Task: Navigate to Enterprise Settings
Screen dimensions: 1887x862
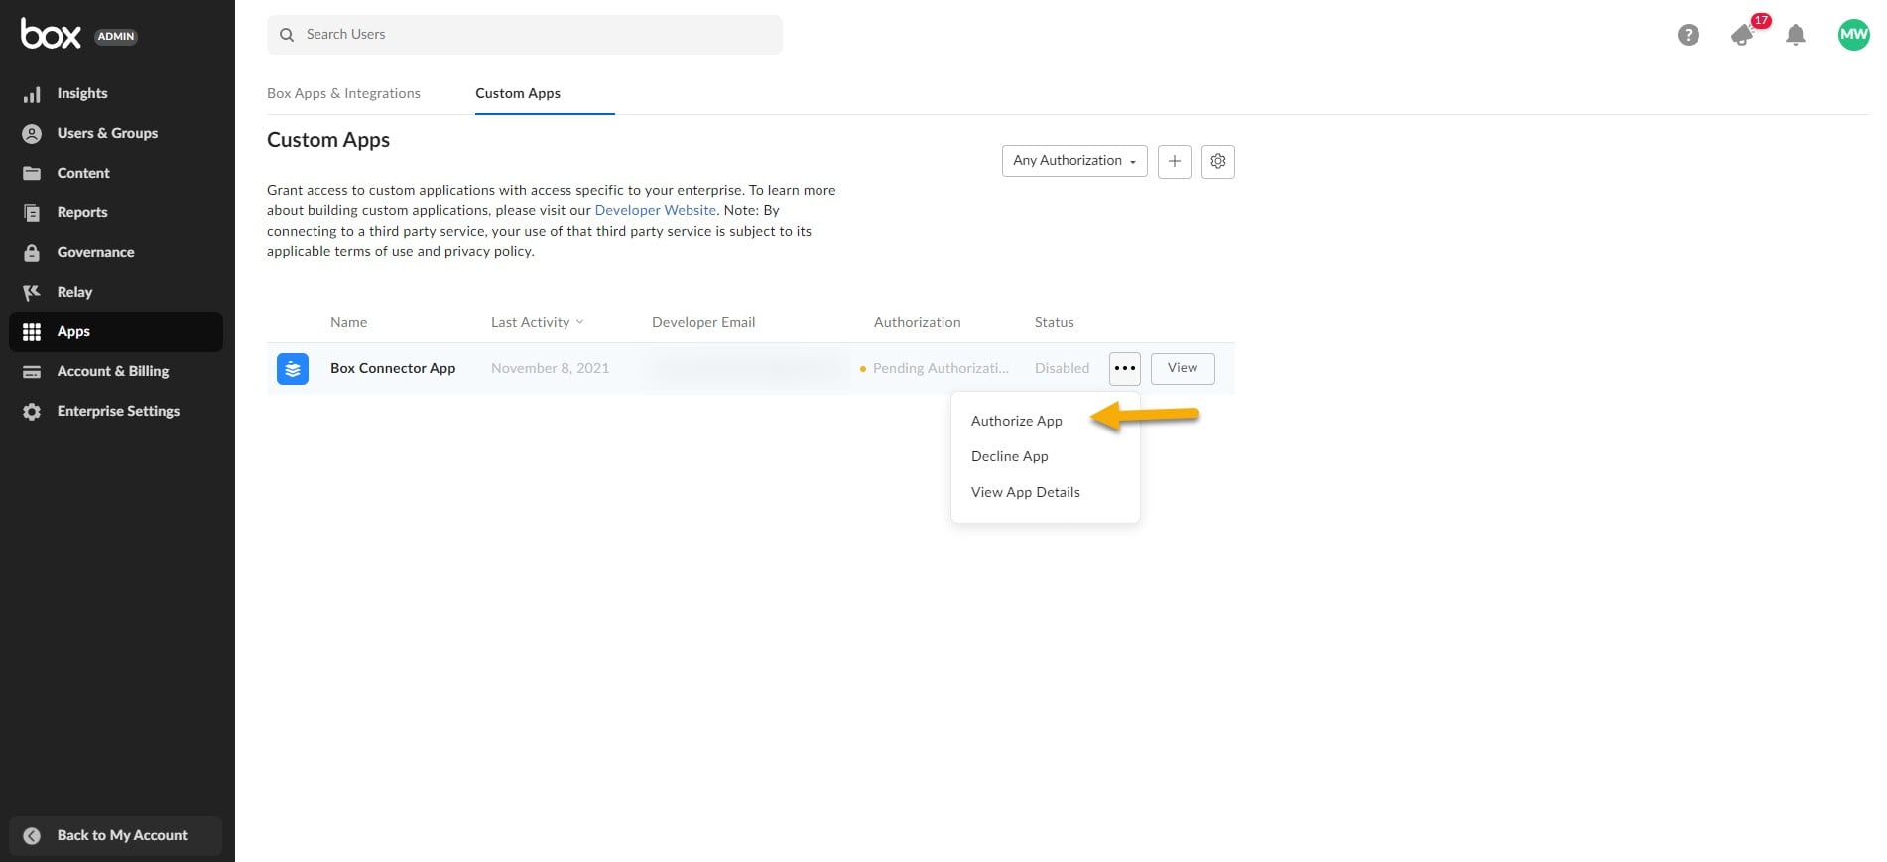Action: tap(118, 411)
